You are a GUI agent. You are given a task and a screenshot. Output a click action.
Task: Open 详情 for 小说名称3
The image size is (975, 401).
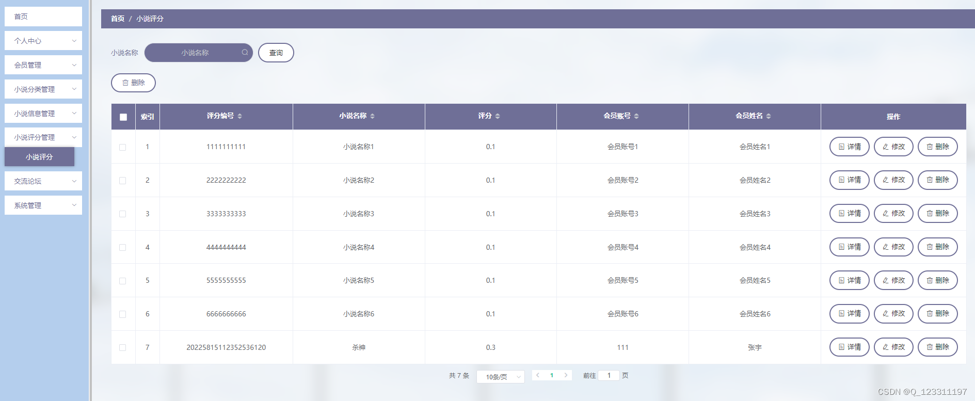[849, 213]
